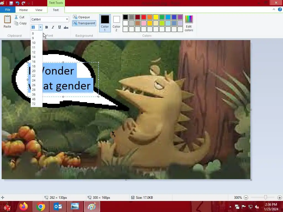Click zoom out minus button

[246, 198]
